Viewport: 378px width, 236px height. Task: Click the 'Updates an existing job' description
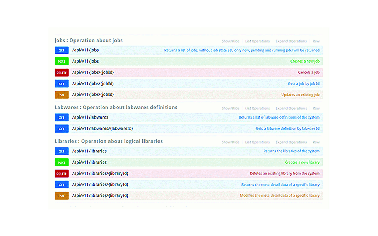(x=300, y=95)
